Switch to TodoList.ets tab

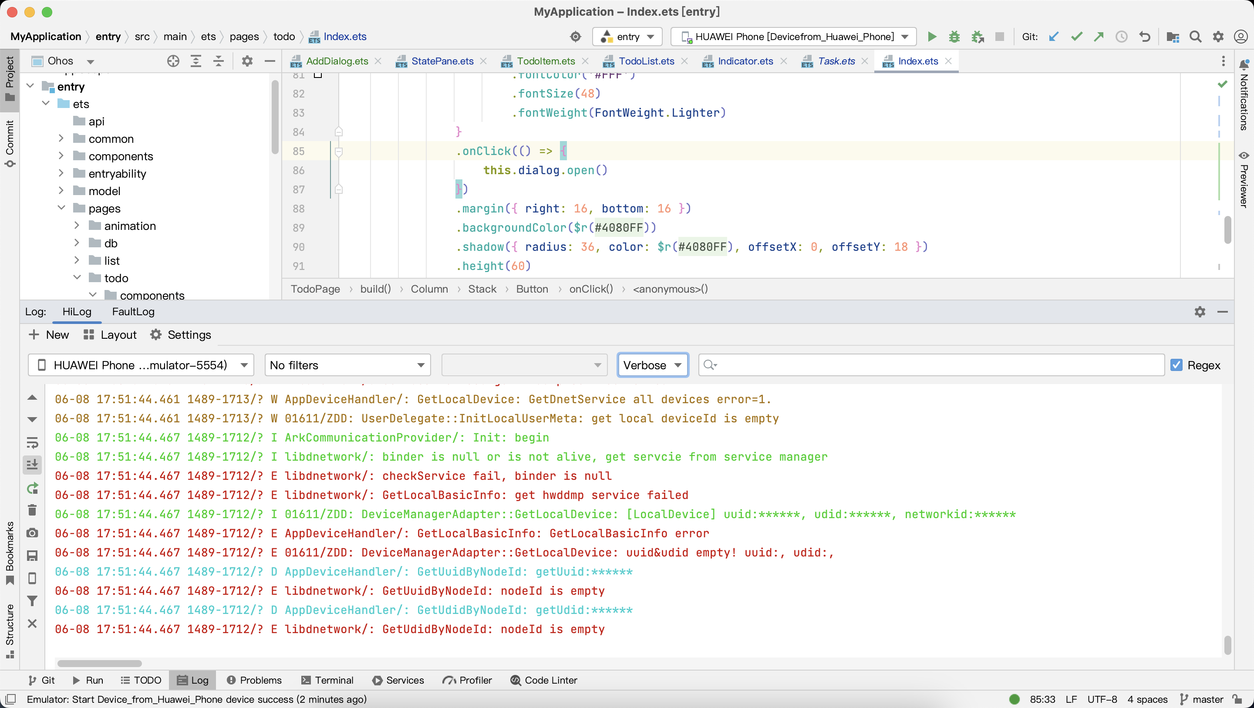[646, 61]
